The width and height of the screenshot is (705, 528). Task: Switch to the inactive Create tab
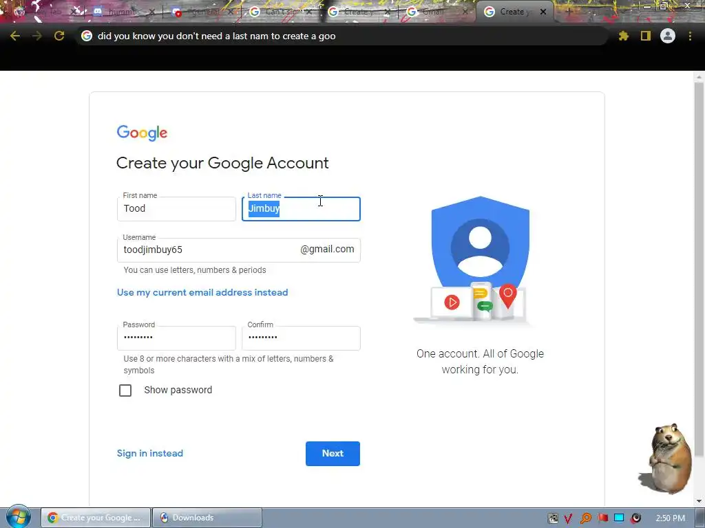point(359,12)
